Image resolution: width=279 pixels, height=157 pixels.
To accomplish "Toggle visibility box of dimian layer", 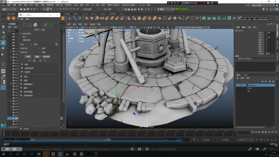I will (x=238, y=85).
